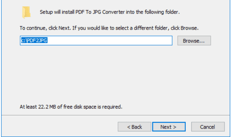Click the free disk space requirement text
The width and height of the screenshot is (231, 137).
[x=71, y=107]
